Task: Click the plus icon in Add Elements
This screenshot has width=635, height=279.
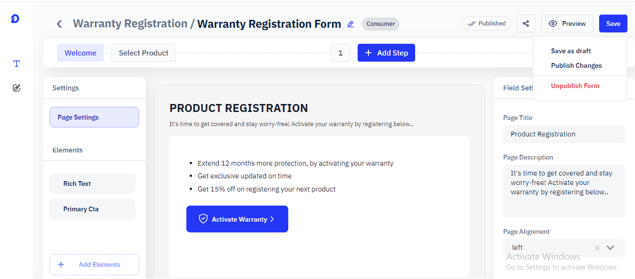Action: point(61,264)
